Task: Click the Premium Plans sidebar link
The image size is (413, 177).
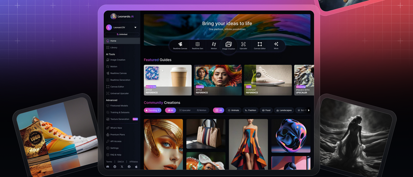Action: [118, 135]
